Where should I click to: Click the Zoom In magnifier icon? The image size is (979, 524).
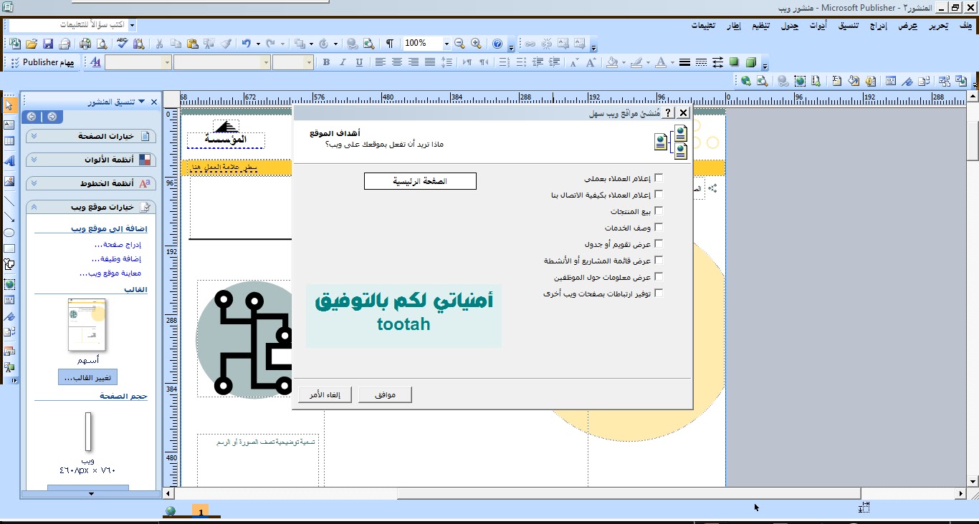(475, 44)
